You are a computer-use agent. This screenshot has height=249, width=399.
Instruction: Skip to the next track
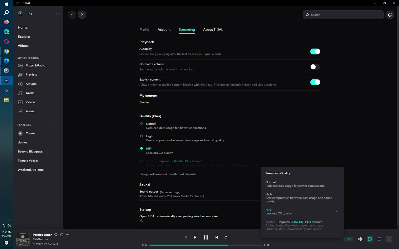[217, 237]
